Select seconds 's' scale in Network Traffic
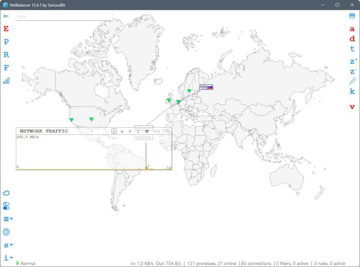 tap(114, 131)
